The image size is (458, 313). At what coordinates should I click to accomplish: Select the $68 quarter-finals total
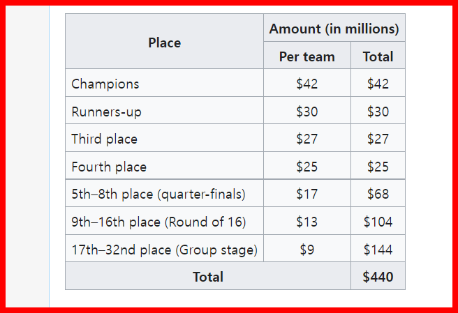coord(378,194)
